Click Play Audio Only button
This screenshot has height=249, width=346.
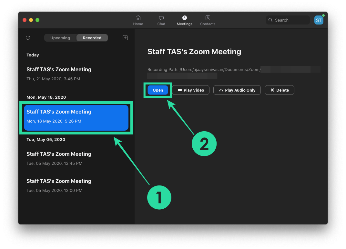coord(237,90)
